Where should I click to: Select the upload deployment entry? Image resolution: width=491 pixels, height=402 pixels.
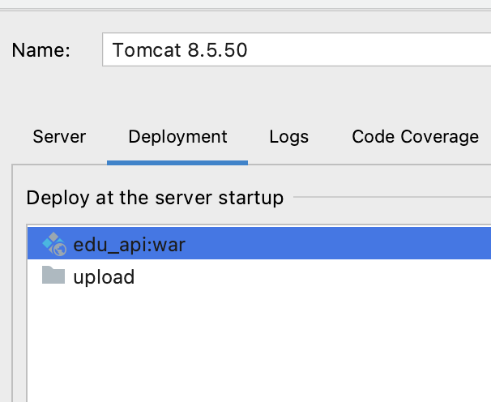tap(259, 276)
